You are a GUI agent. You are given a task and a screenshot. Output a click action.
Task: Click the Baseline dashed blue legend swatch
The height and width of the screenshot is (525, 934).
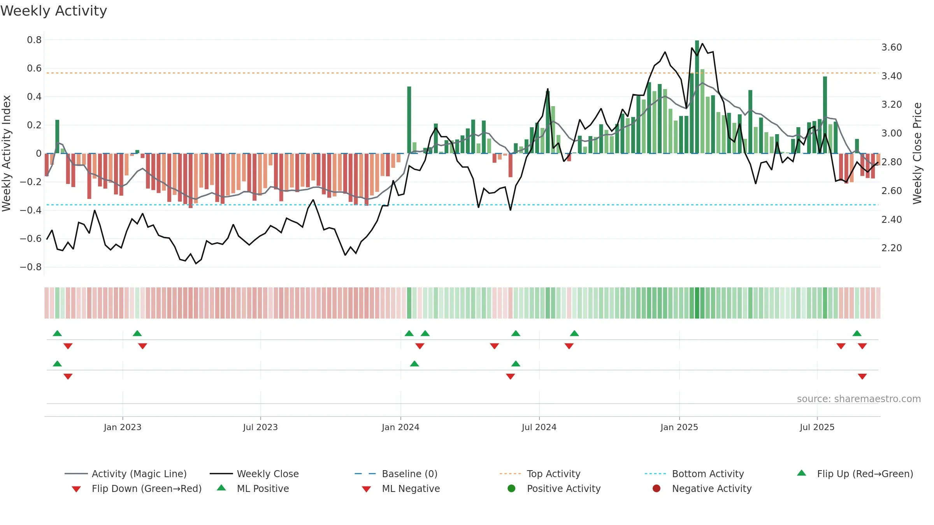[365, 474]
